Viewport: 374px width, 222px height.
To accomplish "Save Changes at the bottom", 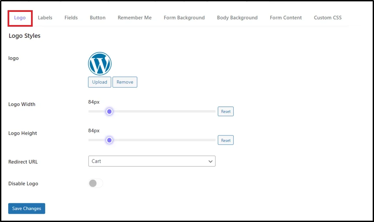I will pos(26,208).
